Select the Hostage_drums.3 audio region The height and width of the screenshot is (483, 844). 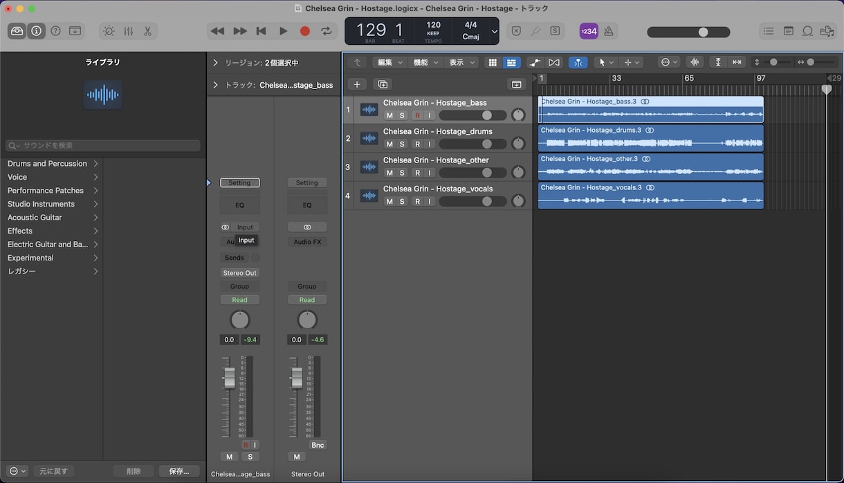pyautogui.click(x=650, y=138)
